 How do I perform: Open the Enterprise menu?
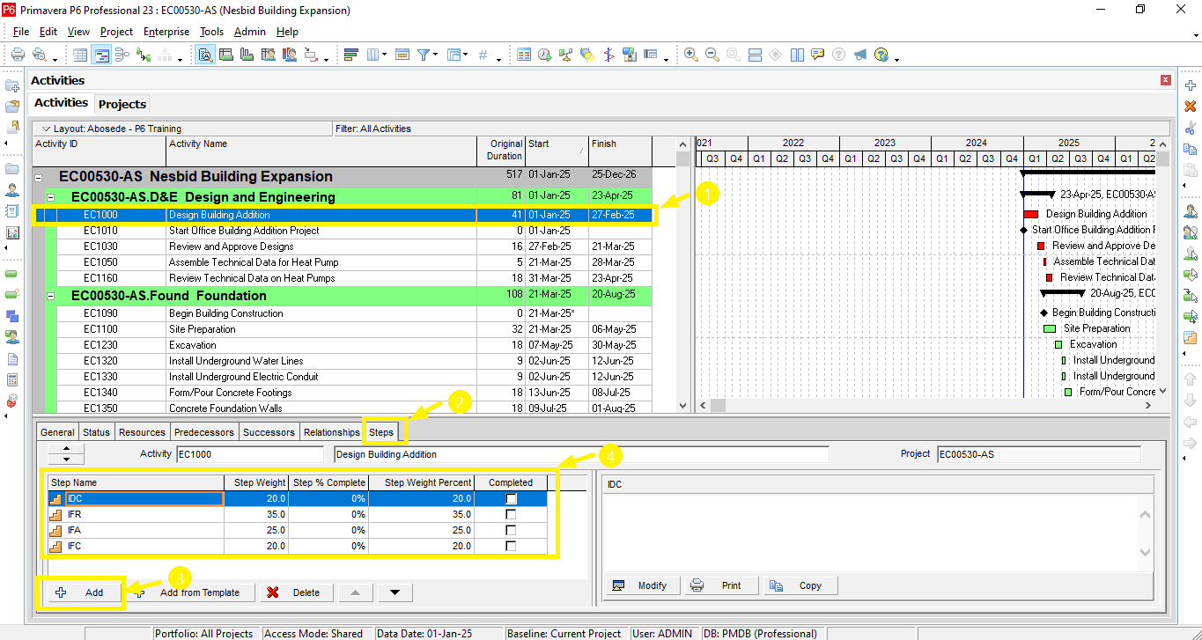166,32
